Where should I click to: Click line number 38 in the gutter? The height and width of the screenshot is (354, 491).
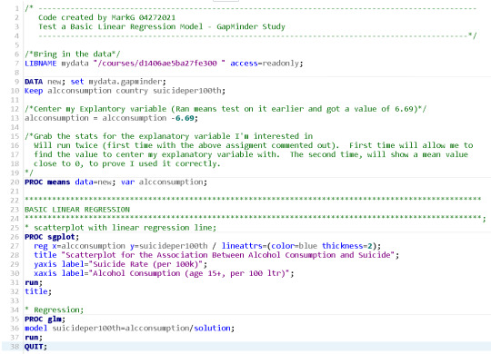pos(15,347)
